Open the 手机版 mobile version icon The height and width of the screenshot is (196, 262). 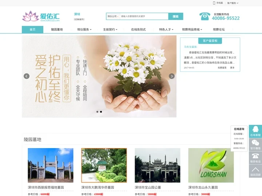(214, 3)
